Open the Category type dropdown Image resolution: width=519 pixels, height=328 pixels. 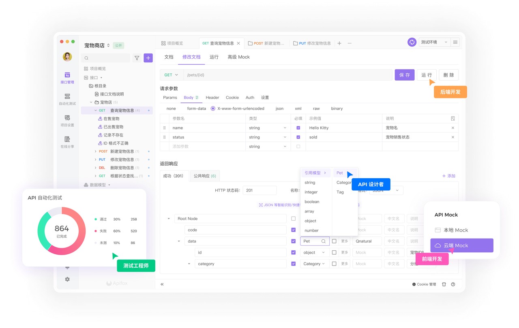[315, 264]
